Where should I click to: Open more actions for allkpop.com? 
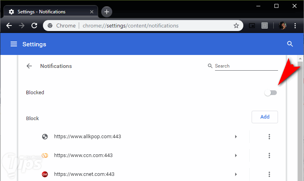[269, 137]
